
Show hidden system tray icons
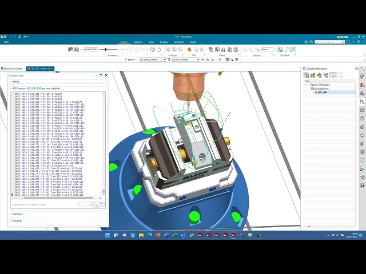pyautogui.click(x=328, y=235)
